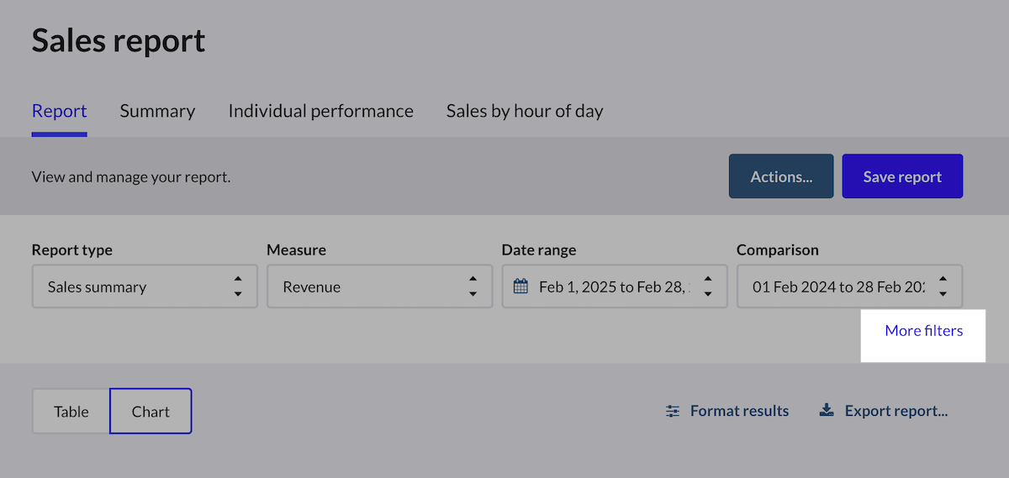Image resolution: width=1009 pixels, height=478 pixels.
Task: Open the Revenue measure dropdown
Action: click(370, 286)
